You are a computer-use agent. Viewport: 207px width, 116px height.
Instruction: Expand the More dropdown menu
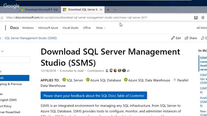[x=101, y=28]
